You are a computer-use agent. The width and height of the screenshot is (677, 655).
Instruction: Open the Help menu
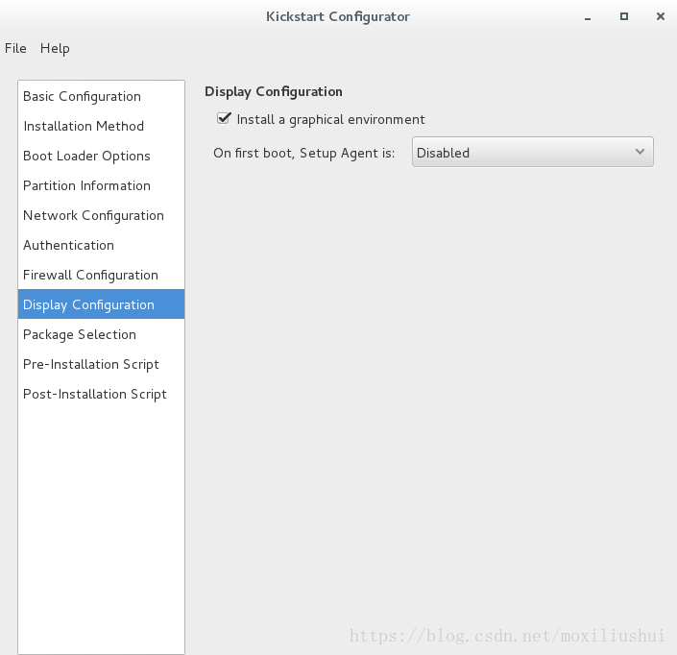pyautogui.click(x=55, y=48)
